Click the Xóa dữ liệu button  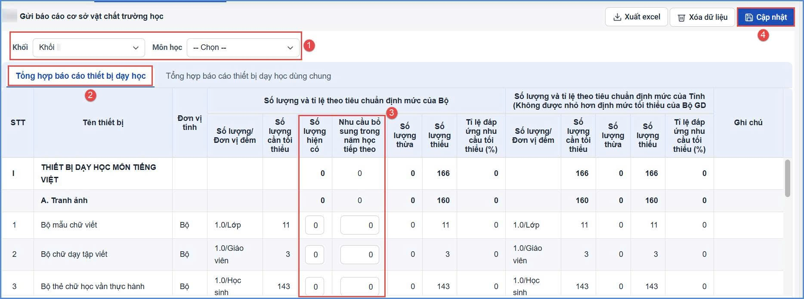pos(702,17)
